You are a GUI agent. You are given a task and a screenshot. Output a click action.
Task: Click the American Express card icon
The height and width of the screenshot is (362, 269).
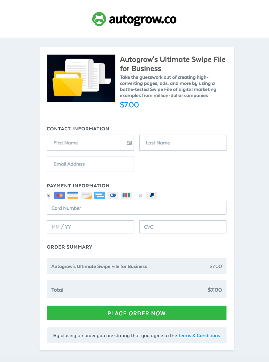pos(86,195)
